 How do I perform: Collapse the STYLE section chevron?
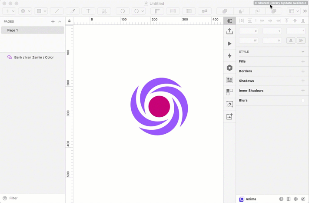(x=303, y=52)
